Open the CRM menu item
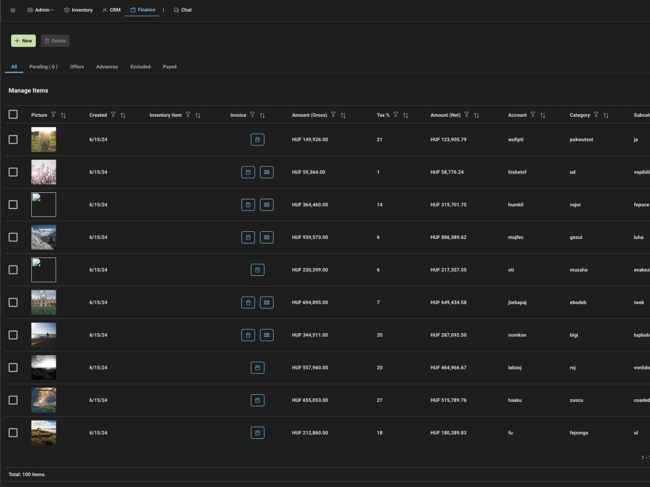 pyautogui.click(x=112, y=10)
